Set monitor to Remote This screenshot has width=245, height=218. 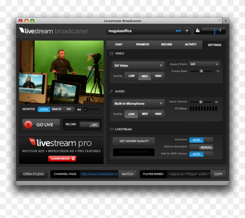tap(56, 109)
